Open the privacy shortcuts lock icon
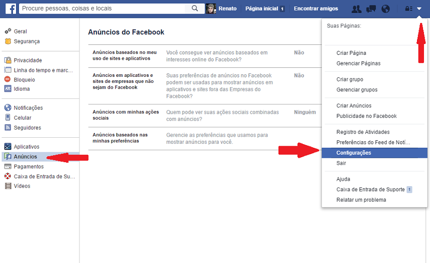Image resolution: width=430 pixels, height=263 pixels. [x=408, y=9]
